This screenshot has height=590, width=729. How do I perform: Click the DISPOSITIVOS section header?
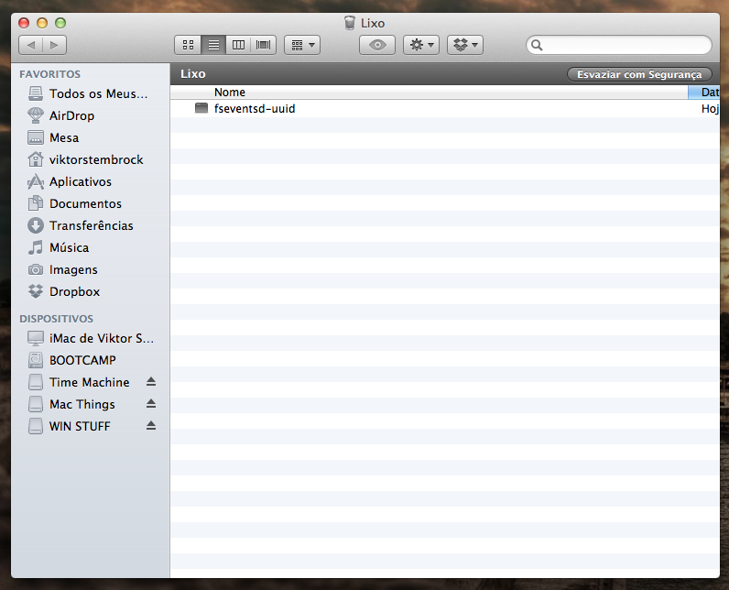[x=56, y=319]
